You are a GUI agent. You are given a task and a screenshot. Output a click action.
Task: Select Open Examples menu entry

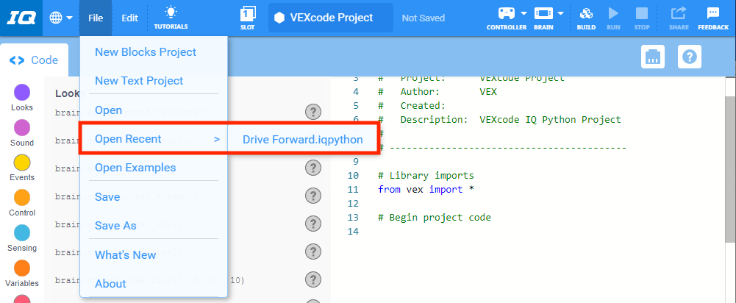pyautogui.click(x=135, y=168)
